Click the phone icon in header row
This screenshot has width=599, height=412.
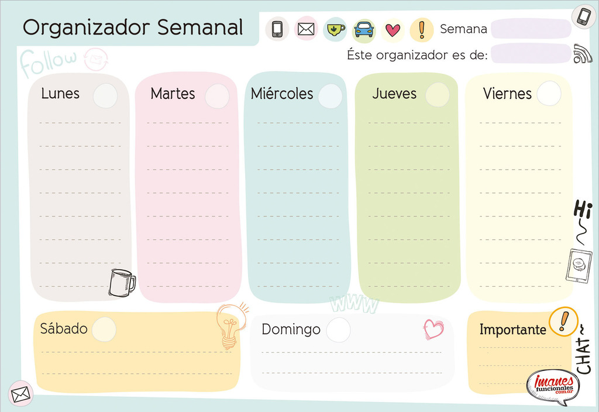[x=277, y=29]
